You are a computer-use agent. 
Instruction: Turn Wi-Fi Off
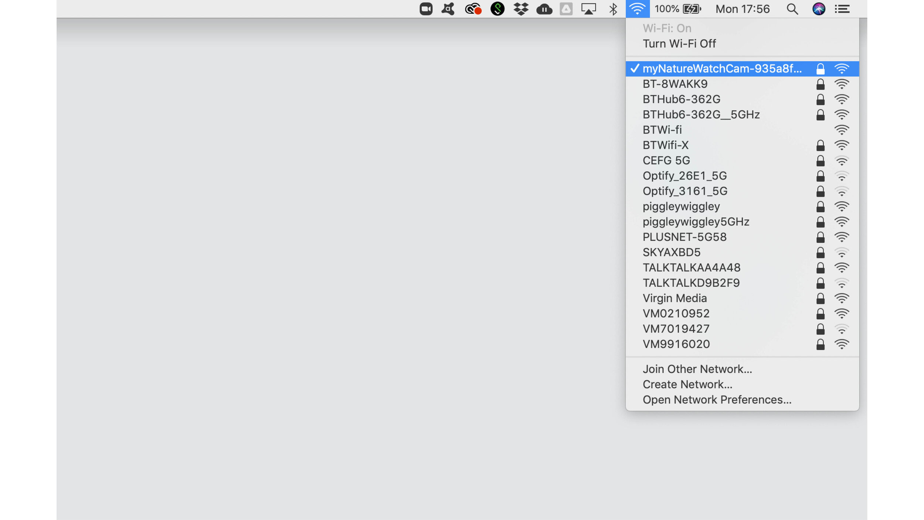[742, 44]
